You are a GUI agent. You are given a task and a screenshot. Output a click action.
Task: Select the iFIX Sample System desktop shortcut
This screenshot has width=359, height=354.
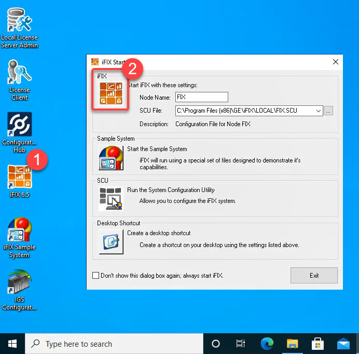click(x=19, y=237)
